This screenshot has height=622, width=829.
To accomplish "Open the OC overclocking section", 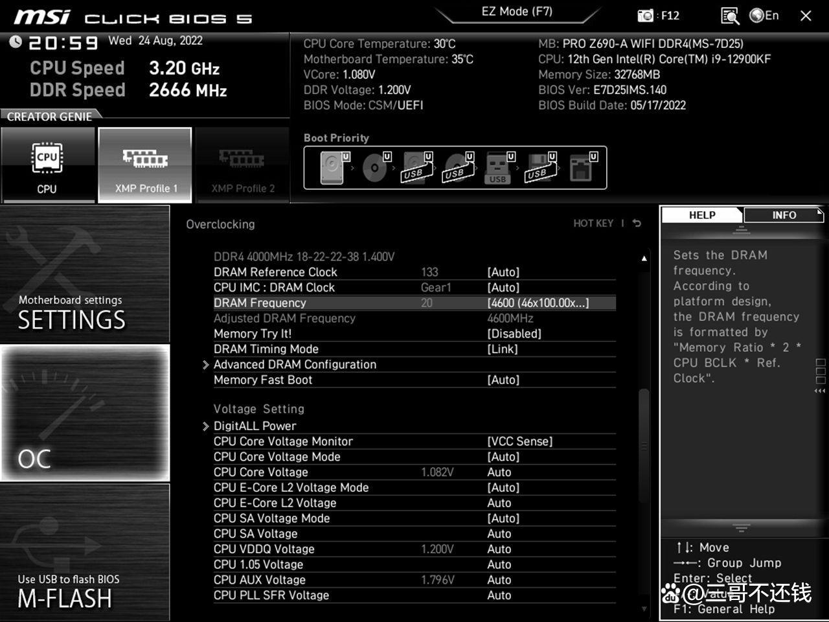I will [85, 413].
